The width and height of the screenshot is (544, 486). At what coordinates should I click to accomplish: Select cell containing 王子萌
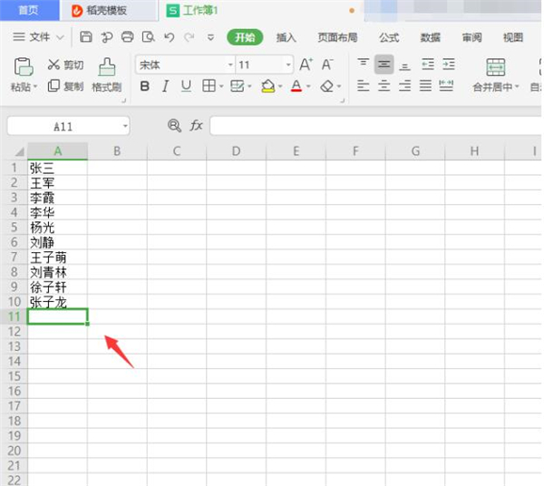58,257
